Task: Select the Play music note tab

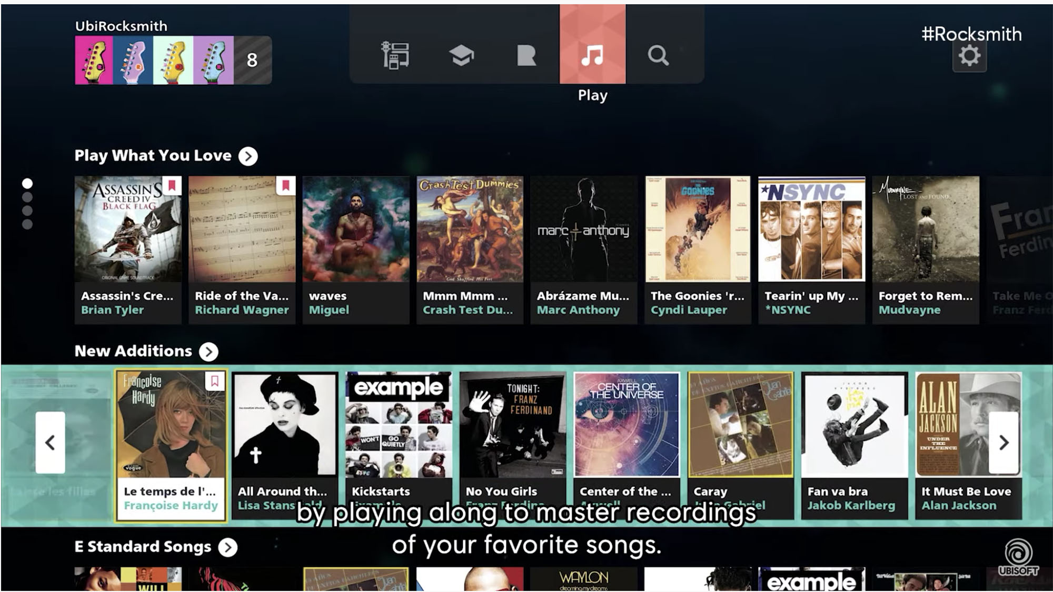Action: tap(592, 44)
